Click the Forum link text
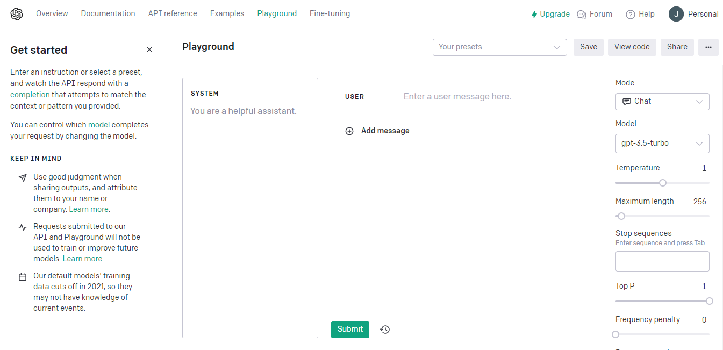 click(601, 14)
